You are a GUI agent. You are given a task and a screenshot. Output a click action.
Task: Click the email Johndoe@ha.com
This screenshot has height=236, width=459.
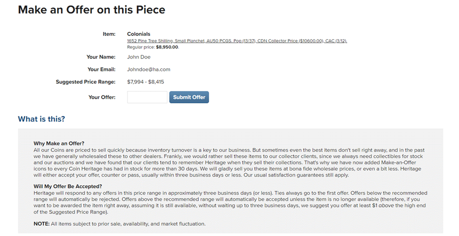click(x=149, y=70)
